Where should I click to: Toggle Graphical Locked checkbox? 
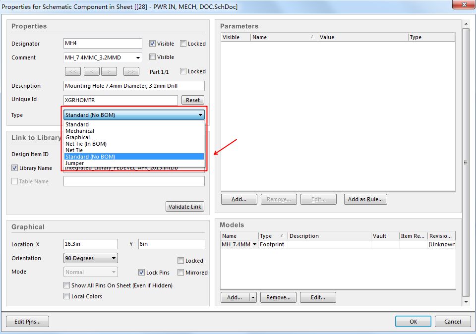coord(180,260)
